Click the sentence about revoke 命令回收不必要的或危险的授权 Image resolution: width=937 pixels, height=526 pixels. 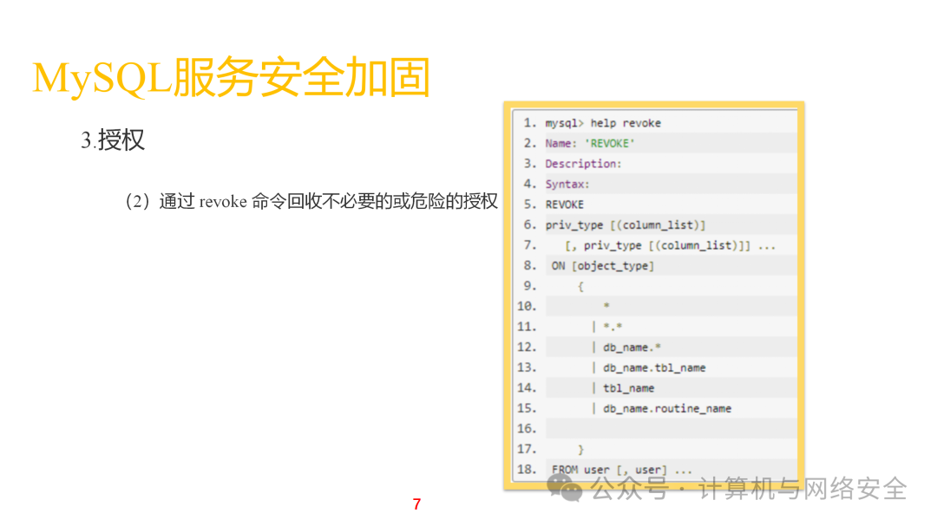pyautogui.click(x=311, y=201)
